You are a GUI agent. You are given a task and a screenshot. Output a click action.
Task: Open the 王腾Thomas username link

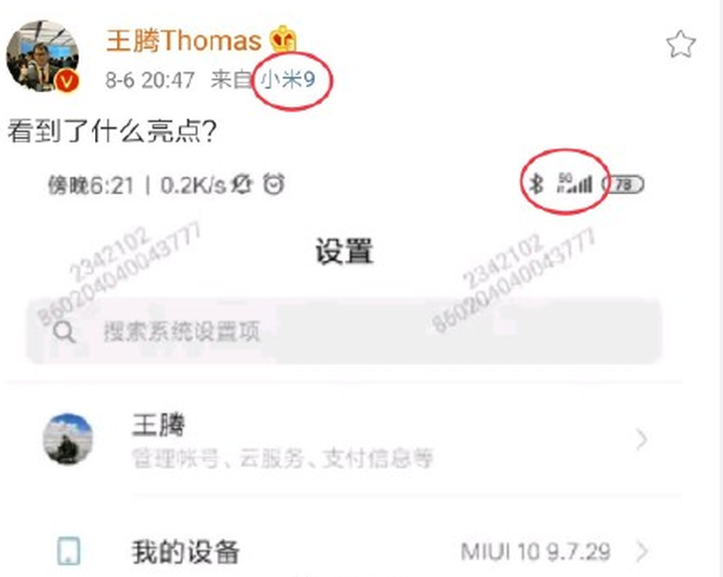tap(183, 41)
